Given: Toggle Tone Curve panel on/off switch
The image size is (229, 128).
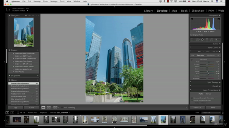Looking at the screenshot, I should pyautogui.click(x=190, y=47).
